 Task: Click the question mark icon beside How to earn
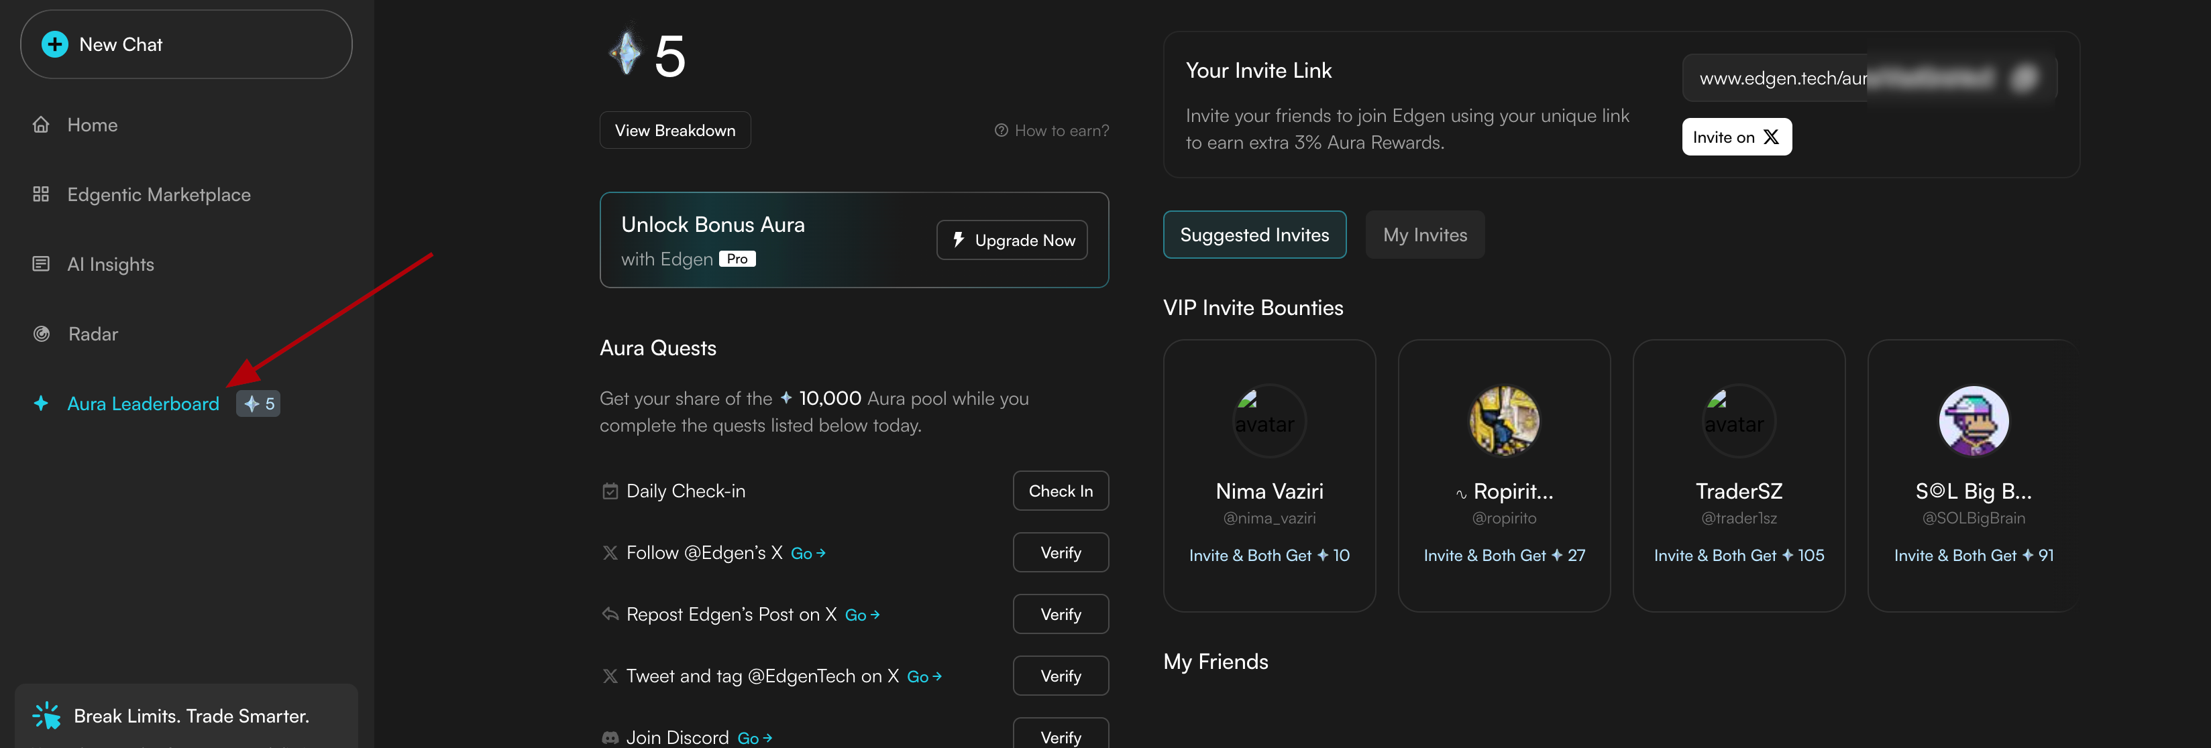point(1001,131)
